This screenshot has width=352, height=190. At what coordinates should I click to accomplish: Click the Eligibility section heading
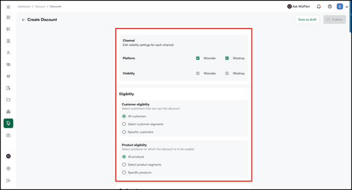coord(127,94)
